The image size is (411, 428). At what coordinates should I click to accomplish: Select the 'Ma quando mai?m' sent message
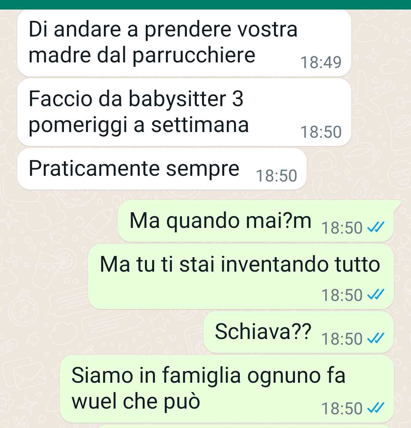point(256,221)
